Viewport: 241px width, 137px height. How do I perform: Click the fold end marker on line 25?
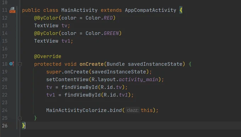point(20,118)
